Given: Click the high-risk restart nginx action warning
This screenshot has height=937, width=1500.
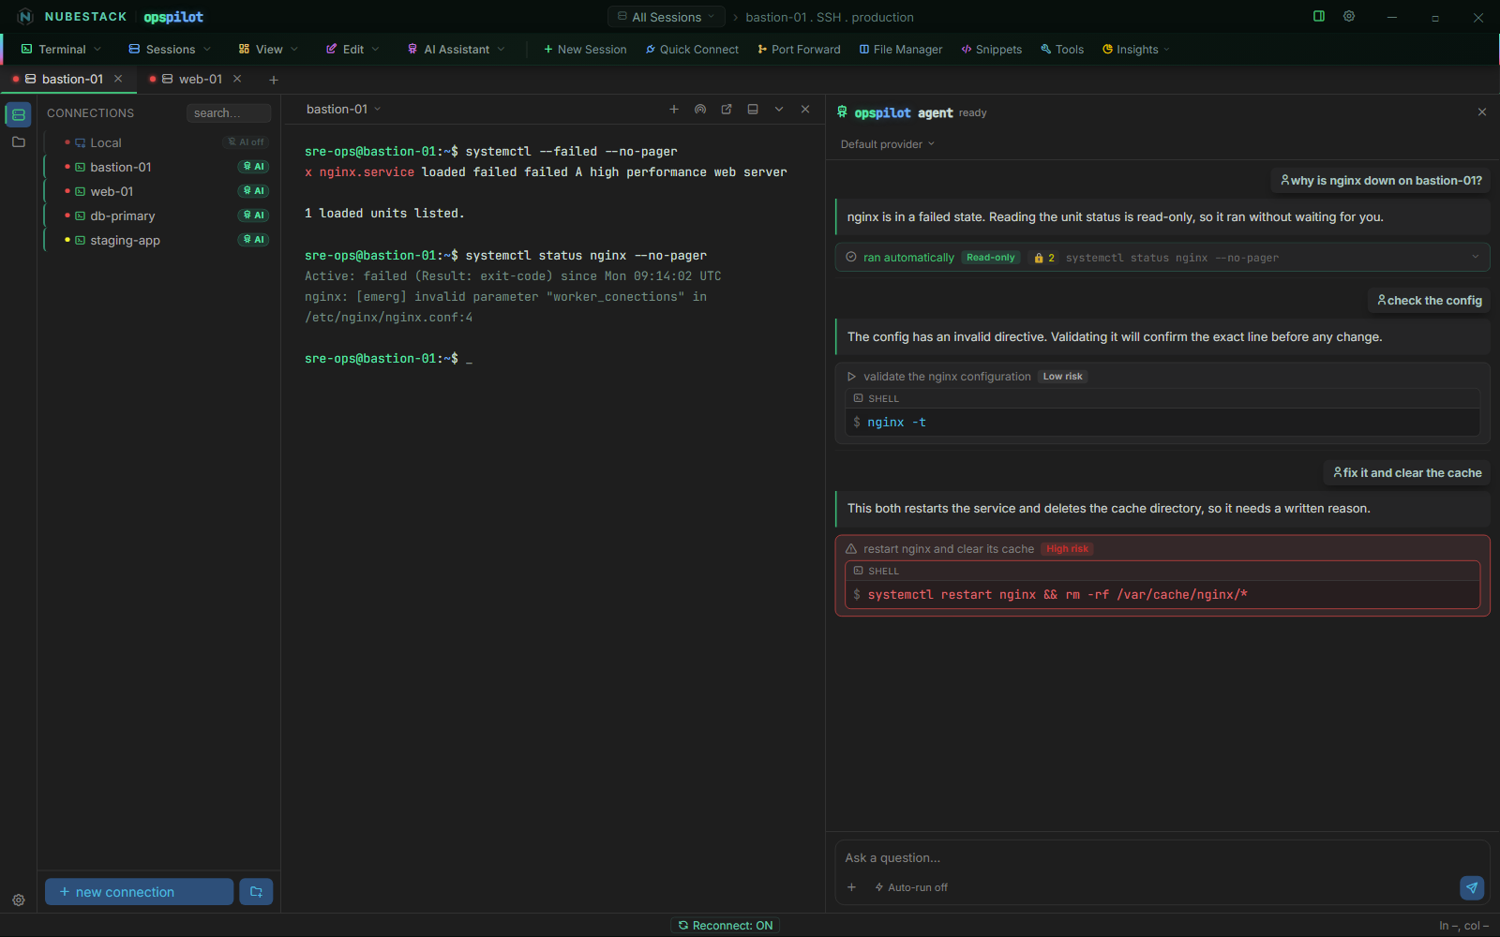Looking at the screenshot, I should (851, 549).
